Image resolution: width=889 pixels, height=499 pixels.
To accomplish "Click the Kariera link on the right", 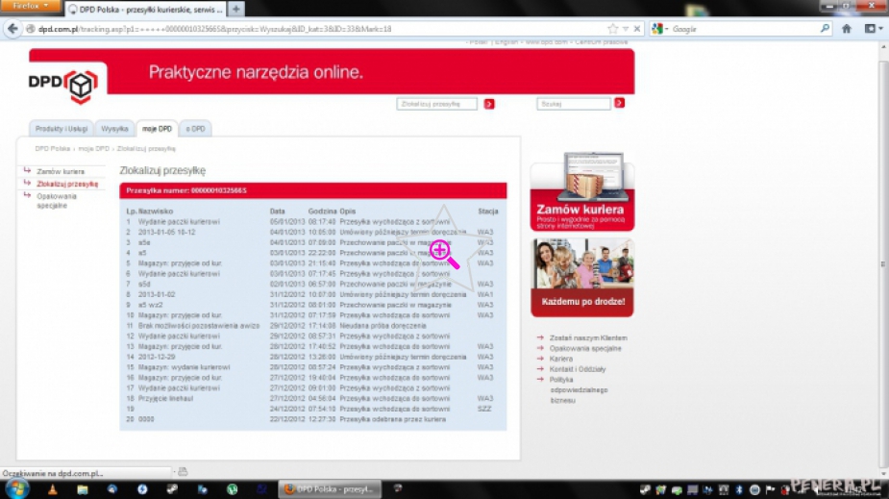I will click(561, 359).
